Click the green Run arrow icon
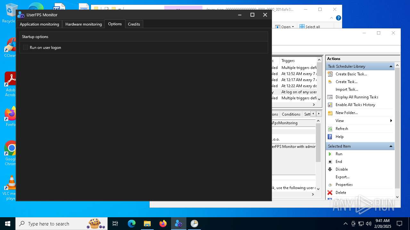410x230 pixels. 330,154
